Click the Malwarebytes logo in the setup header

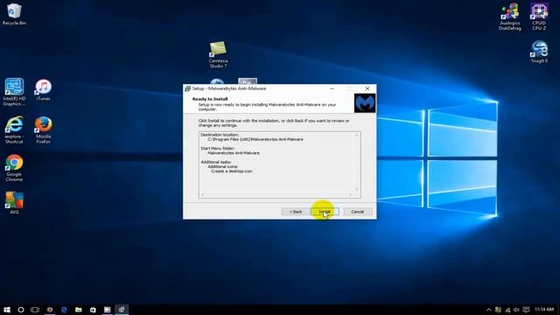365,103
